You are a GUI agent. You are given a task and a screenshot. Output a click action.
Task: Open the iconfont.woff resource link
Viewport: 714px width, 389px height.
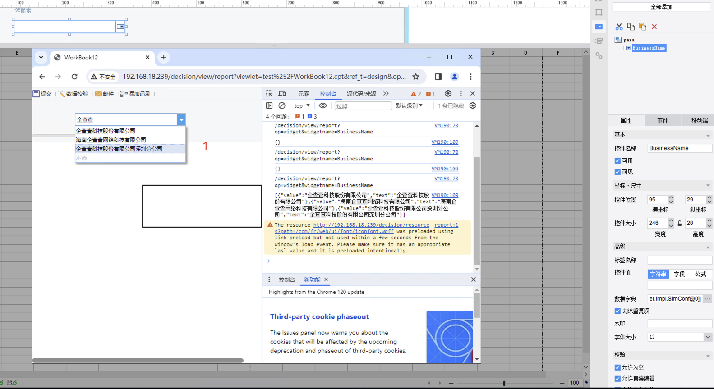click(x=353, y=228)
